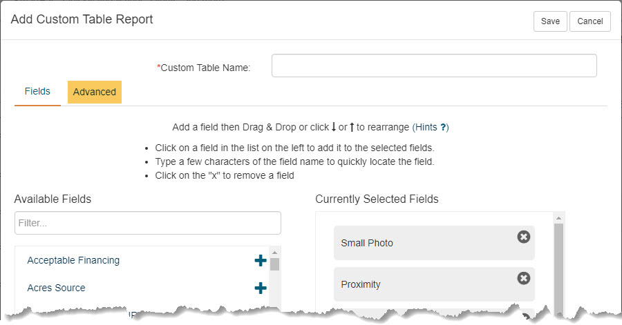Add Acres Source using its plus icon
The width and height of the screenshot is (622, 325).
(261, 288)
